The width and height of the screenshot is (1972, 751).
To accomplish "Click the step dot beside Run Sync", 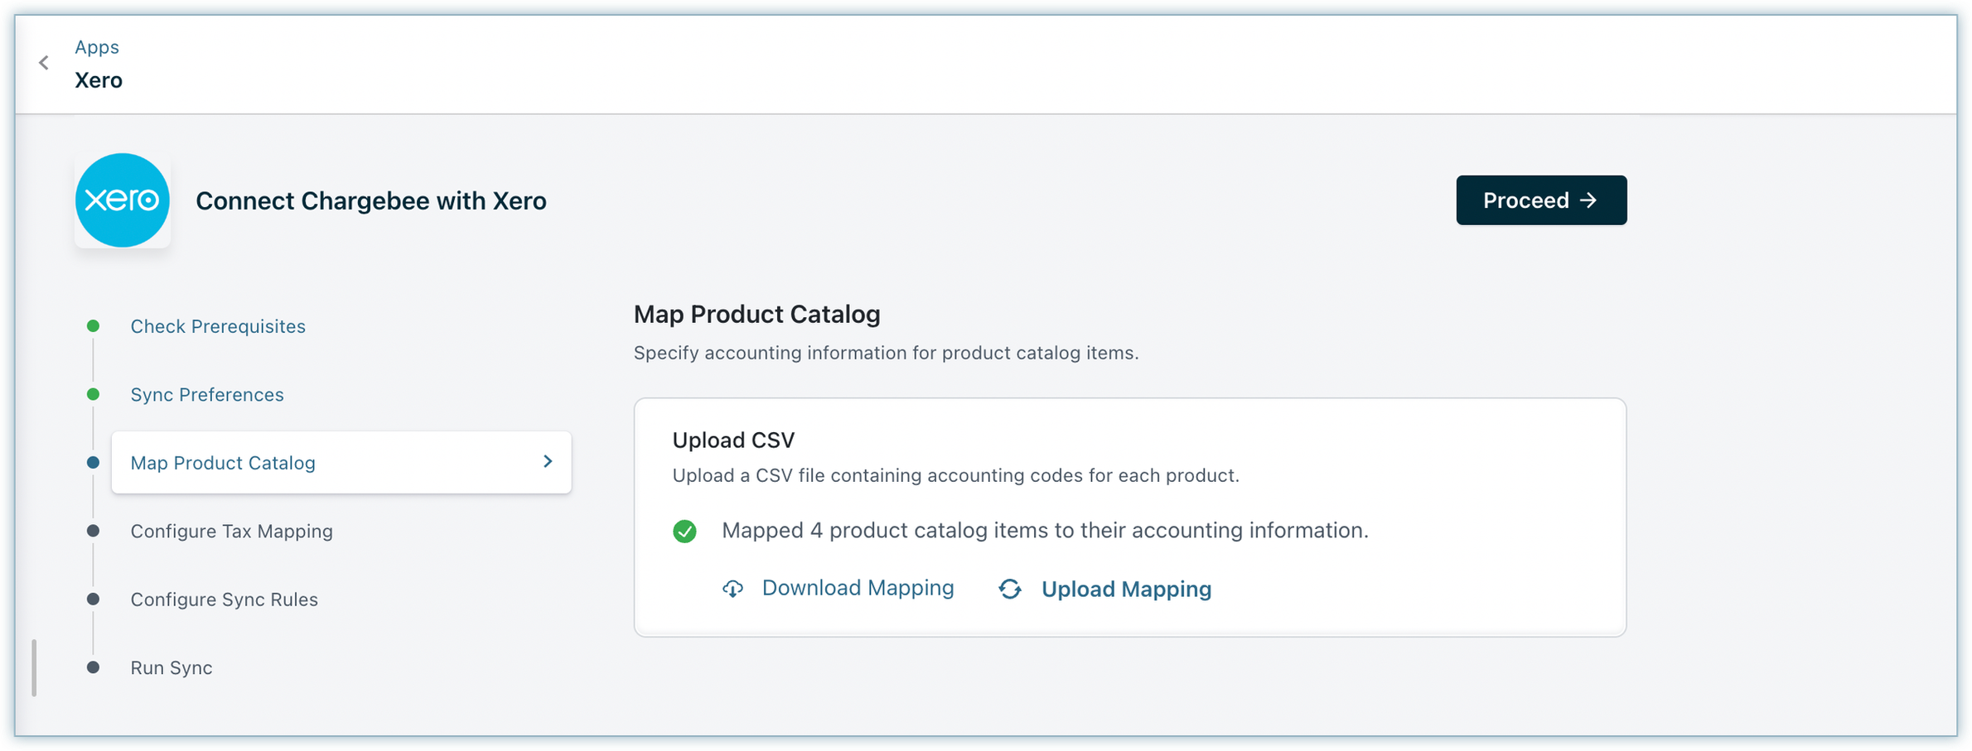I will (x=94, y=667).
